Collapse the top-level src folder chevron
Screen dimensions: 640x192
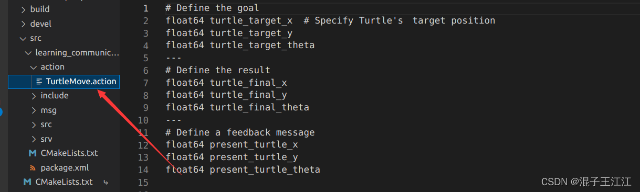(23, 38)
